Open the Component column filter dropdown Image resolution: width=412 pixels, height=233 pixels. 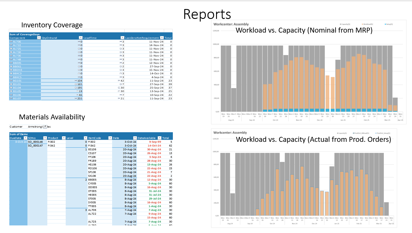39,38
